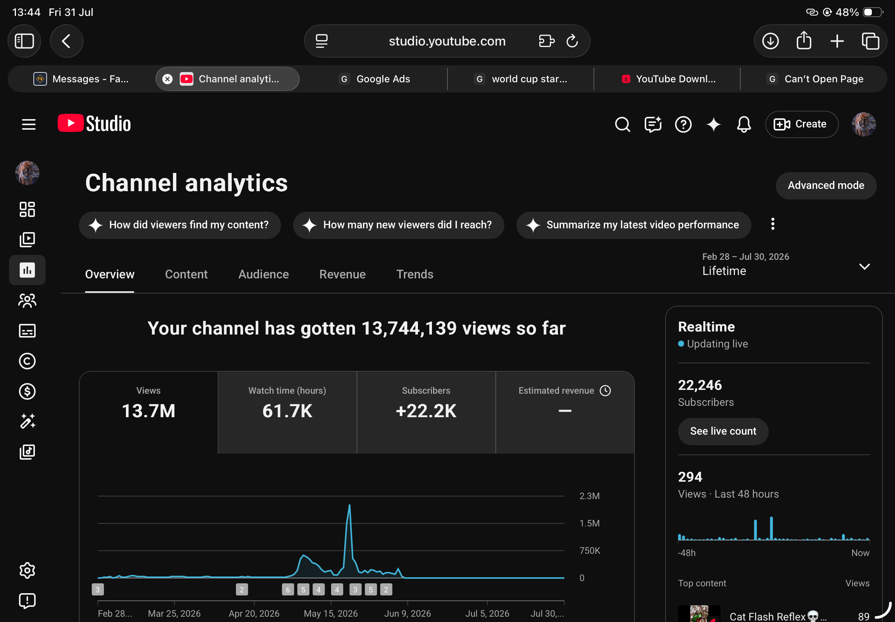Click the Advanced mode button
This screenshot has height=622, width=895.
(826, 185)
